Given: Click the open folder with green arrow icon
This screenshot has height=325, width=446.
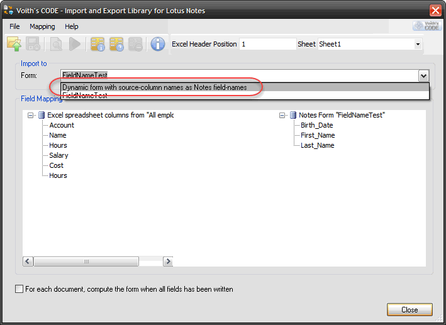Looking at the screenshot, I should pyautogui.click(x=14, y=44).
